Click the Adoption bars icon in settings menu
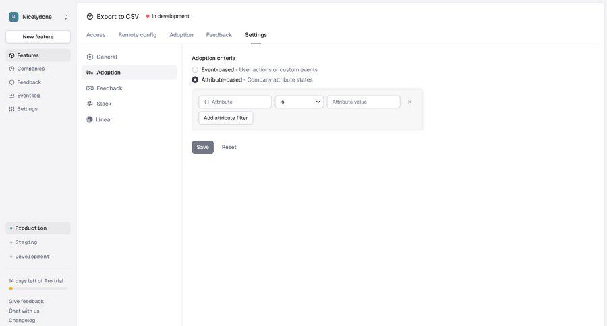Viewport: 607px width, 326px height. click(x=90, y=73)
